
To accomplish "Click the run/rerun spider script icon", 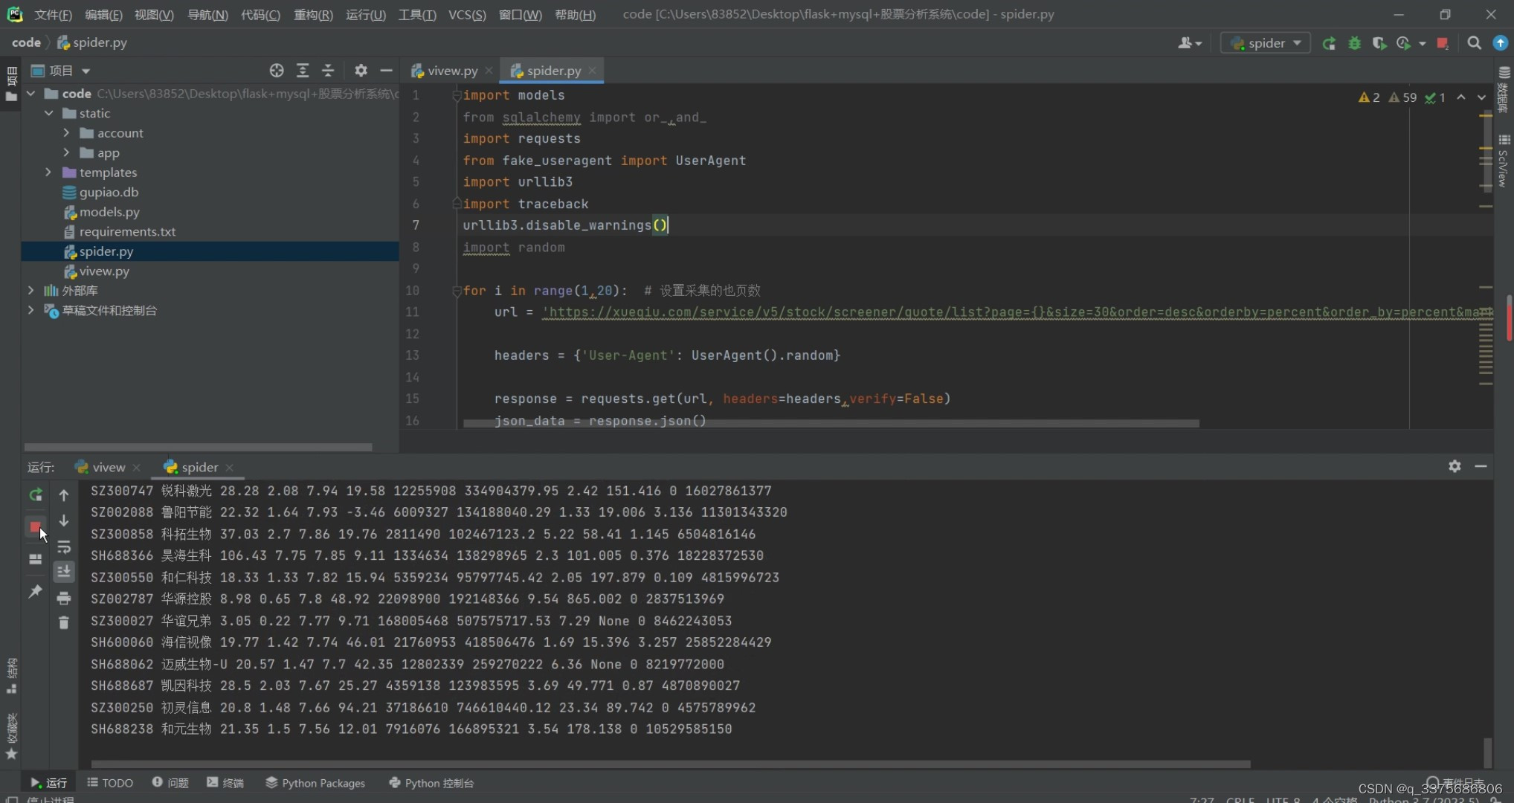I will point(35,493).
